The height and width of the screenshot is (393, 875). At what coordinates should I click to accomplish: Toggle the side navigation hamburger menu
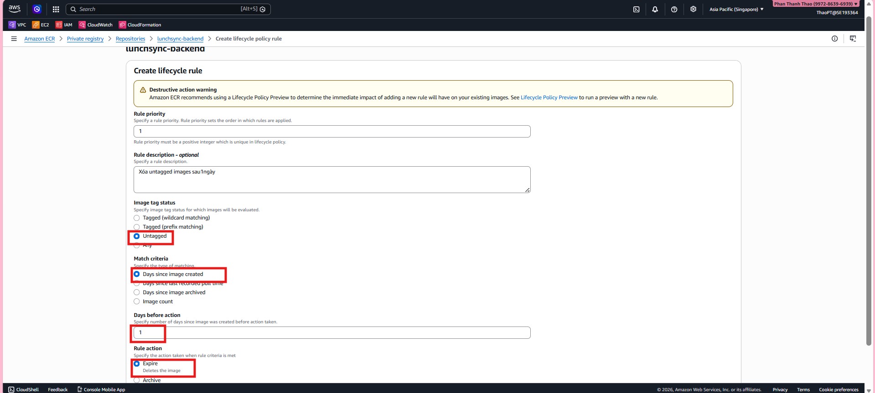pyautogui.click(x=14, y=39)
